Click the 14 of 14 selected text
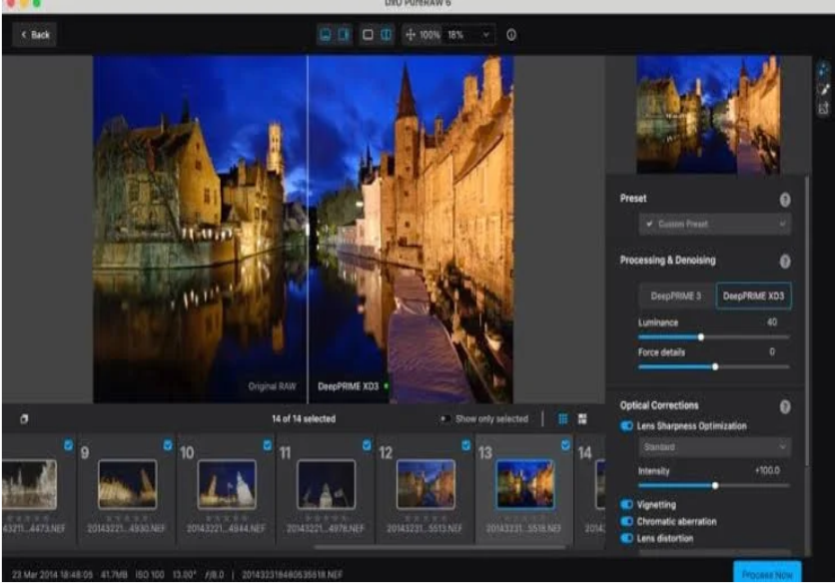Image resolution: width=835 pixels, height=583 pixels. tap(304, 419)
